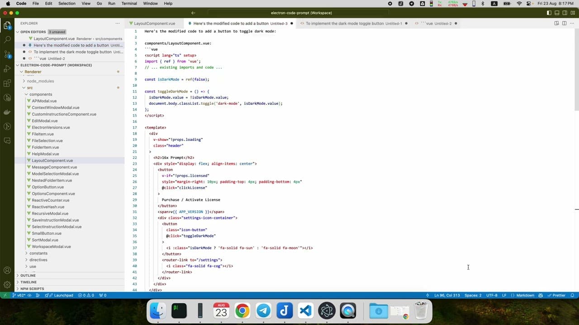
Task: Open Search in the activity bar
Action: coord(7,39)
